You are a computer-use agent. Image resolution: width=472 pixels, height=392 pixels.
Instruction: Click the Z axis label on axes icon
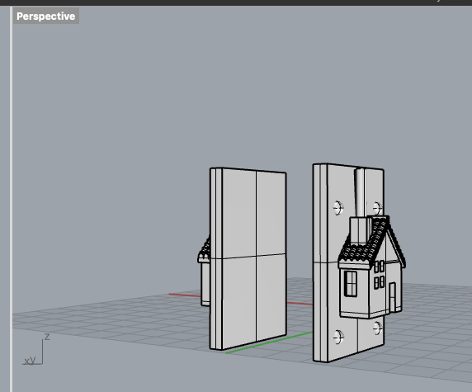[47, 337]
